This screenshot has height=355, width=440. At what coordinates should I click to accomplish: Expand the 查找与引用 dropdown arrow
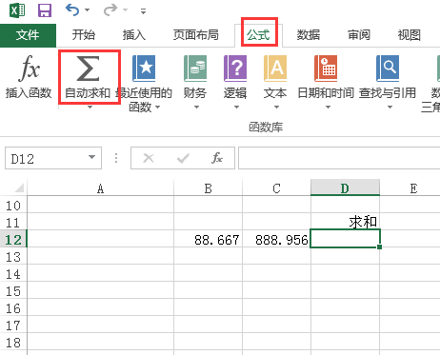tap(390, 108)
